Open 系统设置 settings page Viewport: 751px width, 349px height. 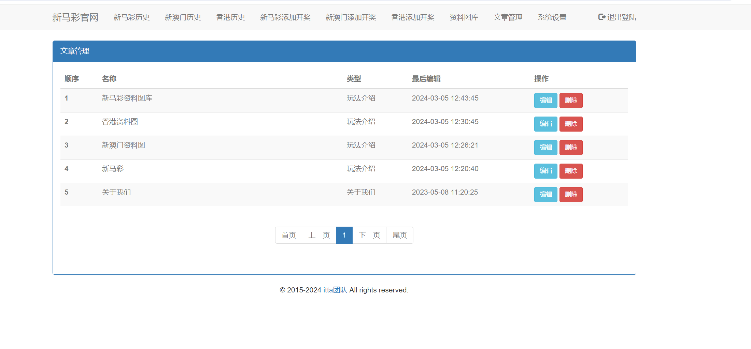pyautogui.click(x=552, y=17)
